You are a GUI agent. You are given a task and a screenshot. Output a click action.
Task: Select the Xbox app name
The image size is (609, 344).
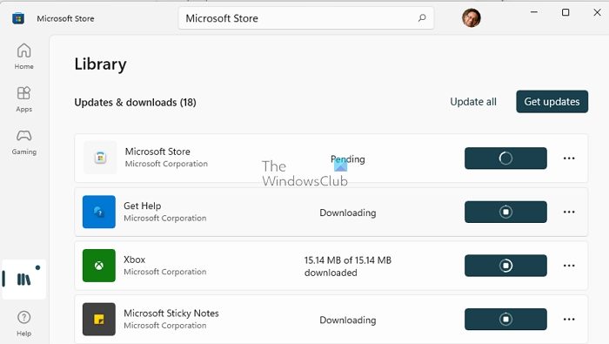(134, 260)
